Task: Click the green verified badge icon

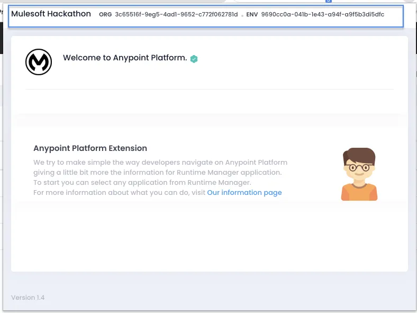Action: [194, 59]
